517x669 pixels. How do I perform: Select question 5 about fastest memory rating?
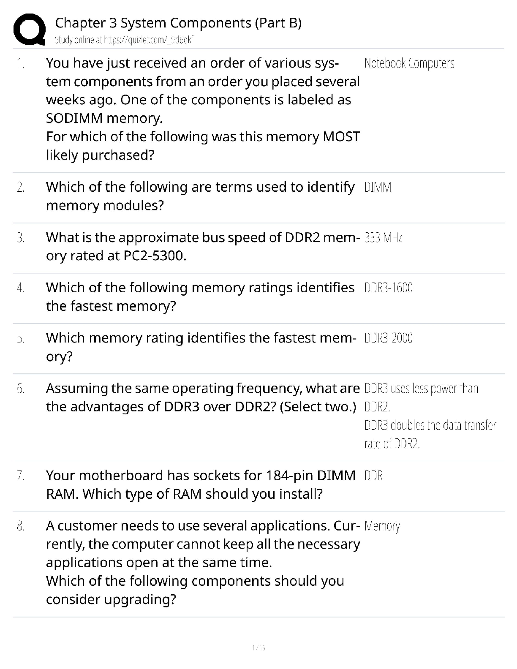(201, 347)
